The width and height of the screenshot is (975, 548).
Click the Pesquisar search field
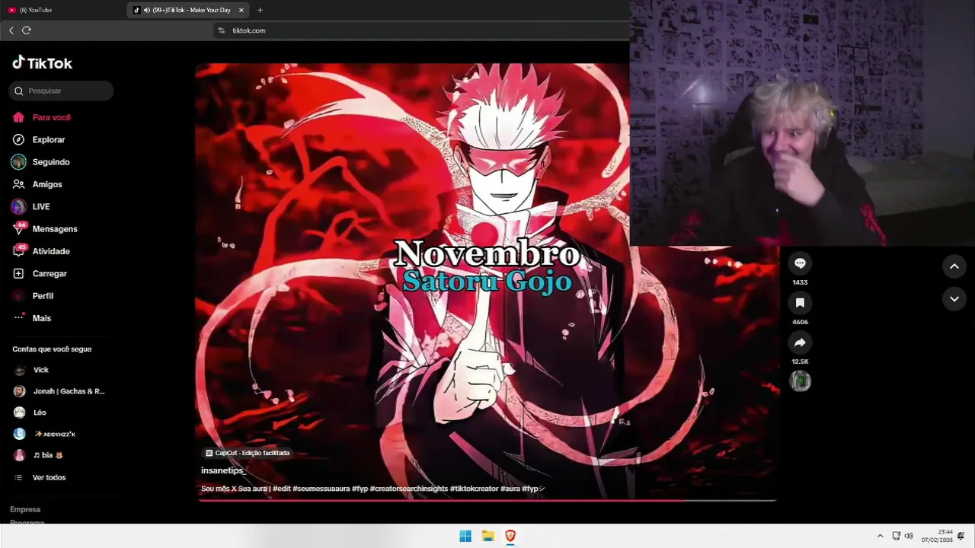tap(61, 91)
